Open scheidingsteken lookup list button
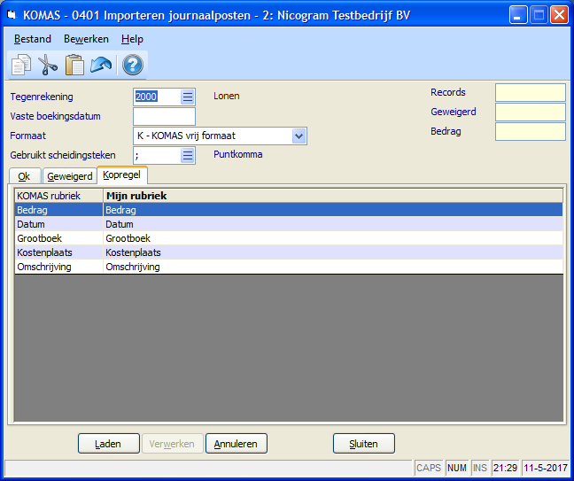Screen dimensions: 574x481 coord(188,156)
